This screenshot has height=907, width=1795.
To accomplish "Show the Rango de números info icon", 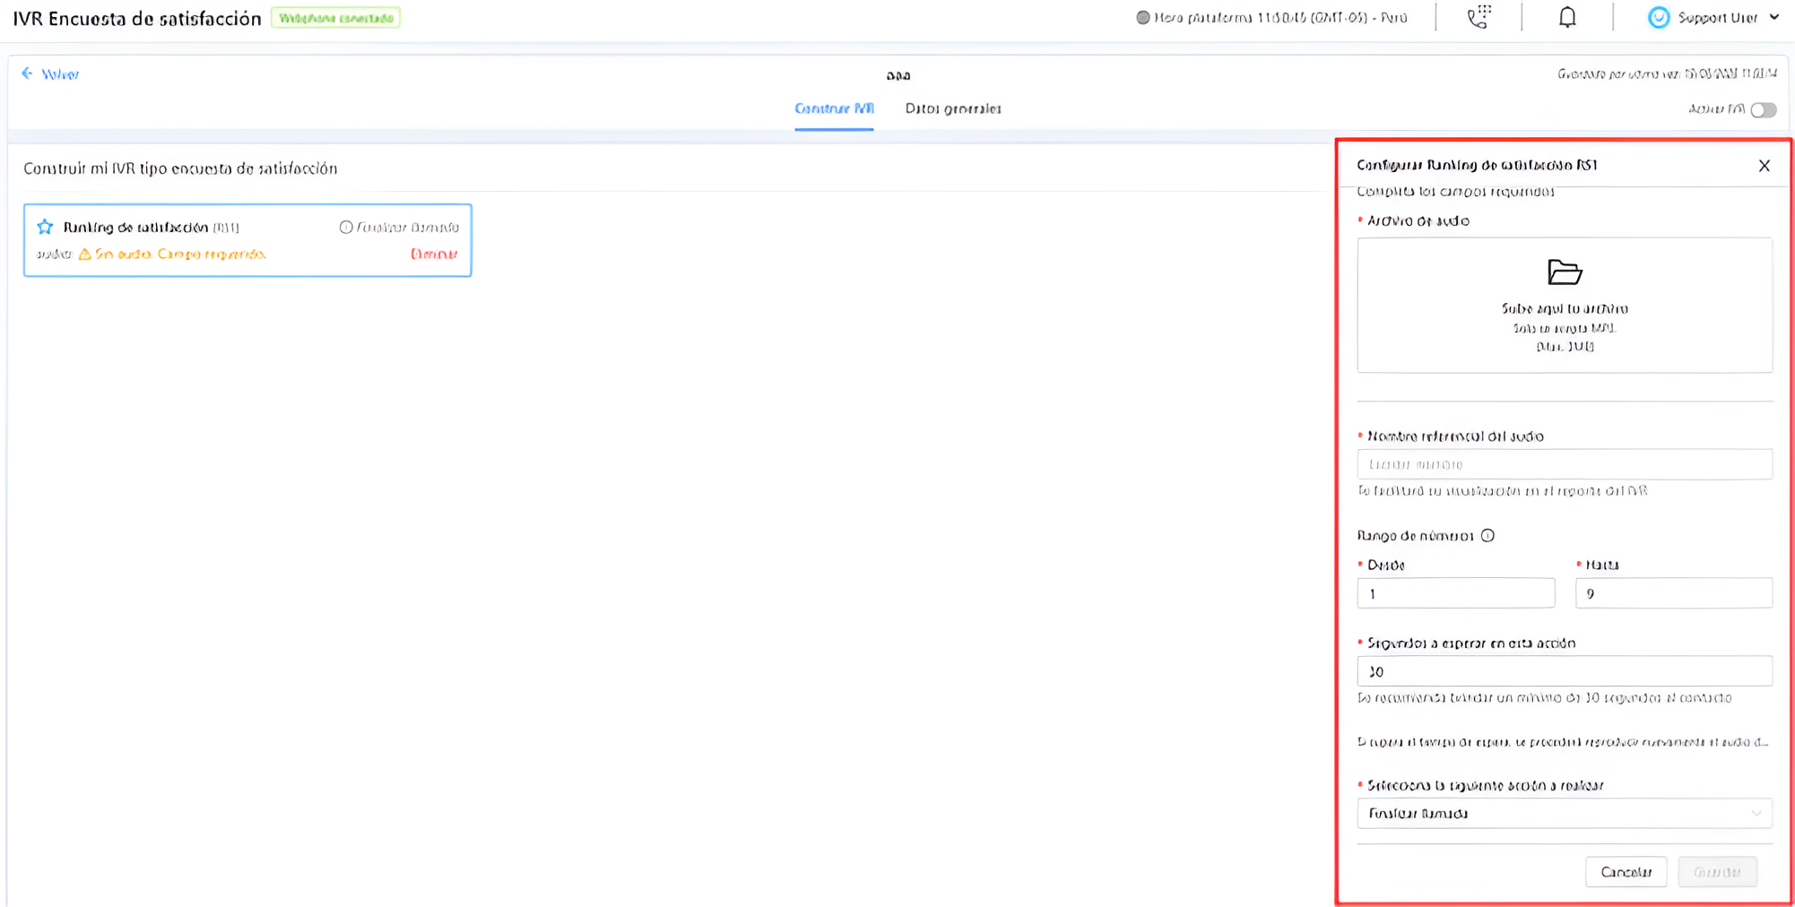I will (1487, 536).
